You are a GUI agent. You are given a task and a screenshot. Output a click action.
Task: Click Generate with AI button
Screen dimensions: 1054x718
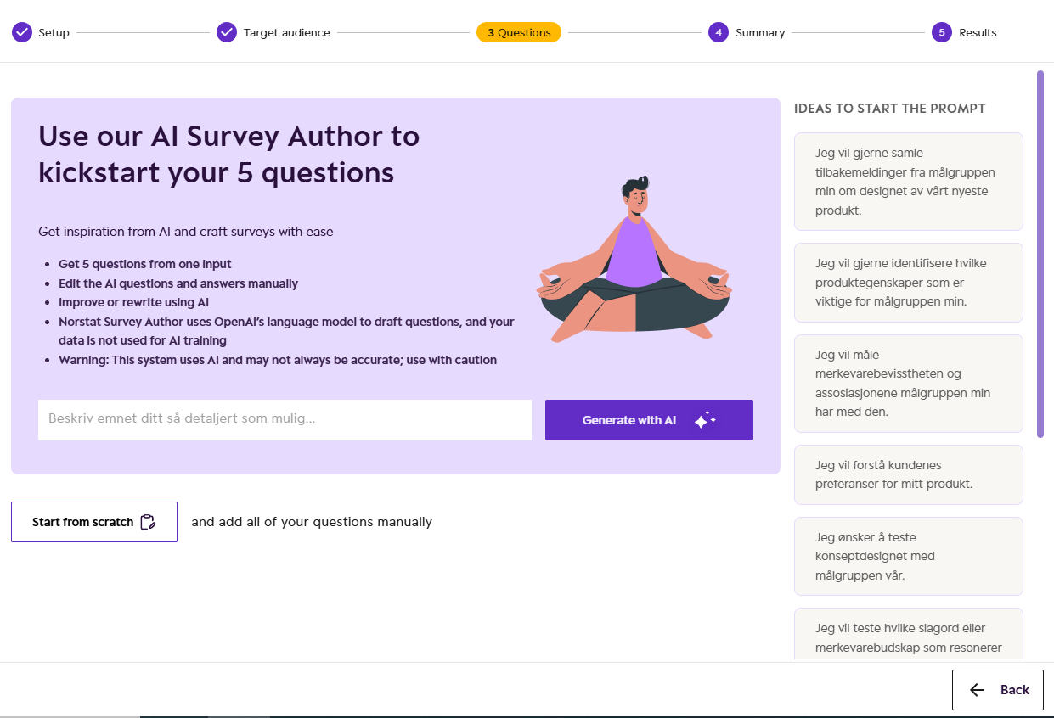click(649, 420)
